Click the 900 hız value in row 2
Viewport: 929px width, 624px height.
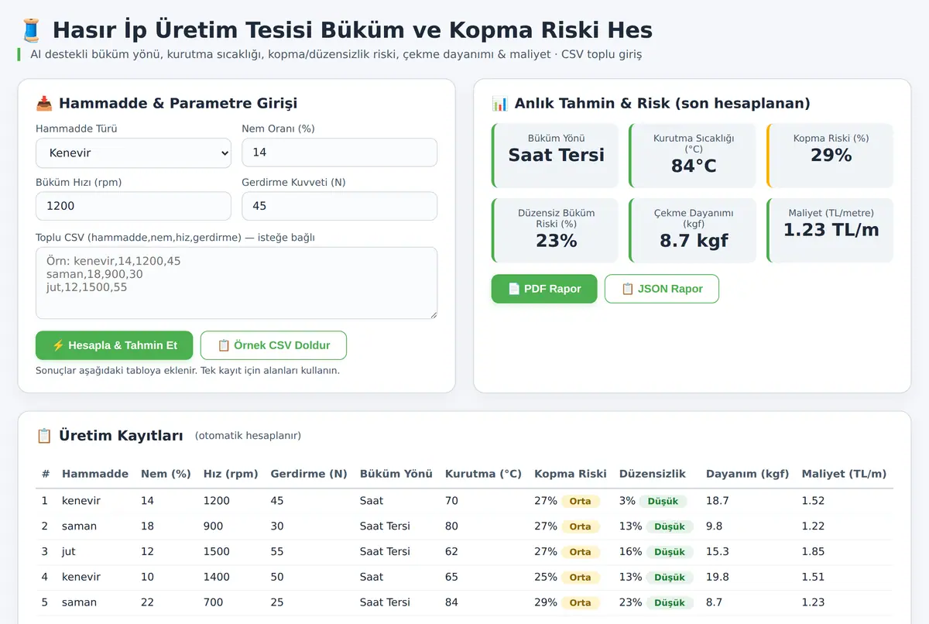point(214,526)
